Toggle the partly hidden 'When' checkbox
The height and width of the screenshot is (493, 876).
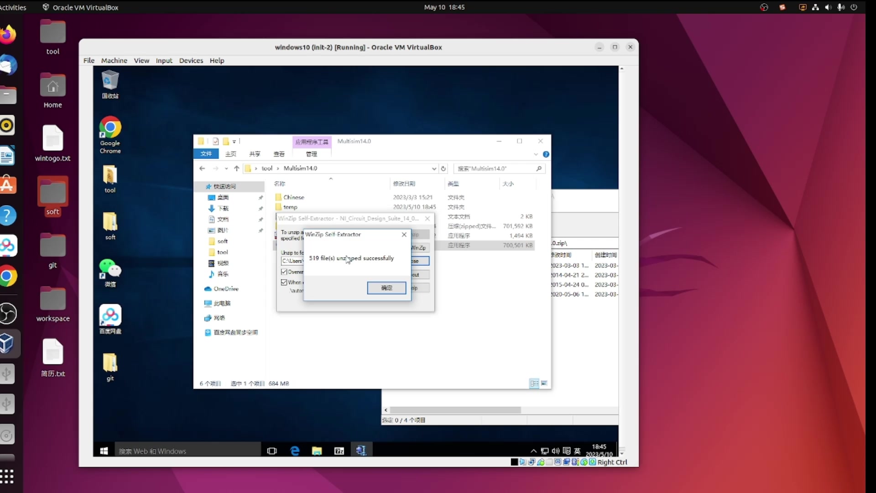[284, 283]
